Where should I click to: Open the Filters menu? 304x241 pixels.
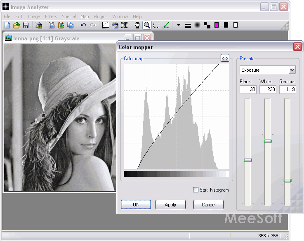tap(51, 16)
